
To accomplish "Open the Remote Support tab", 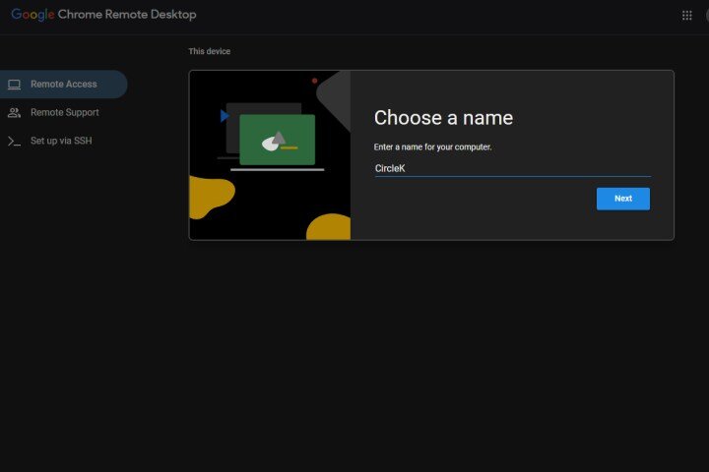I will [64, 112].
